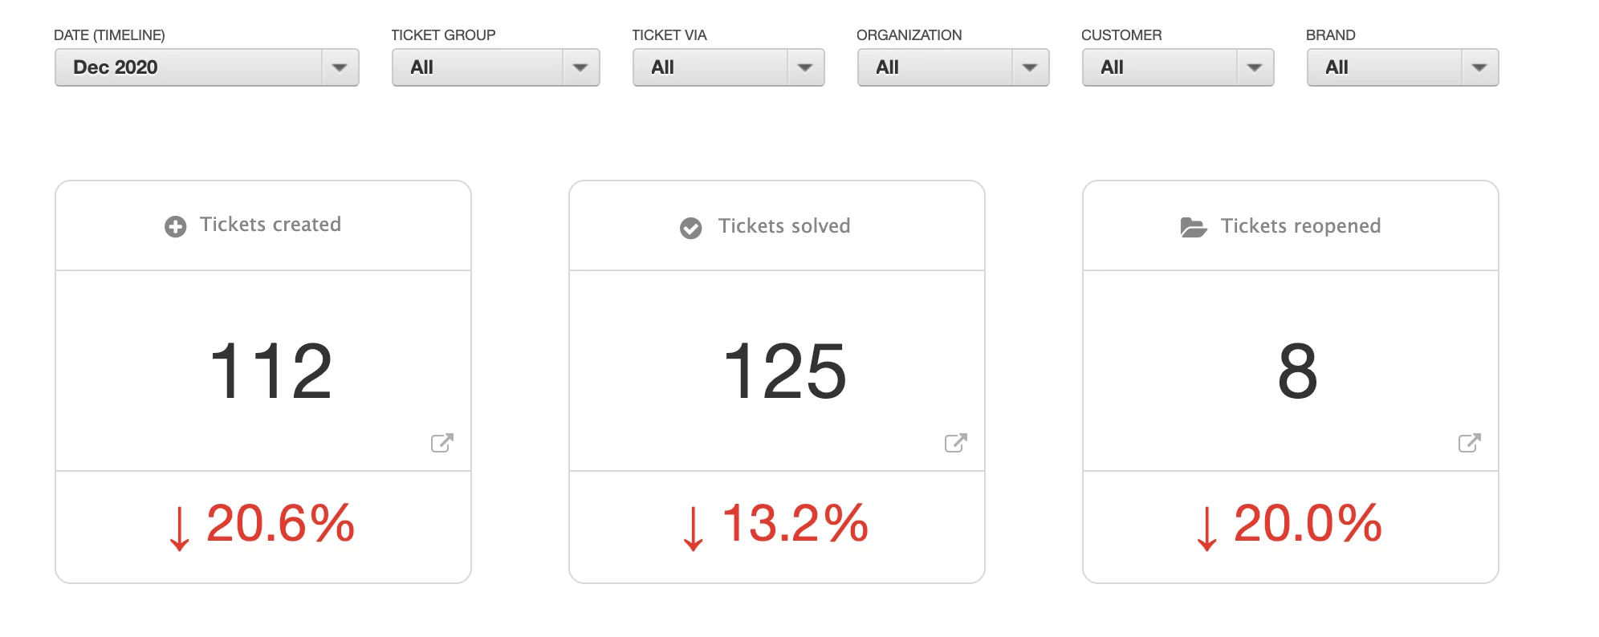Click the folder icon beside Tickets reopened

(x=1193, y=228)
